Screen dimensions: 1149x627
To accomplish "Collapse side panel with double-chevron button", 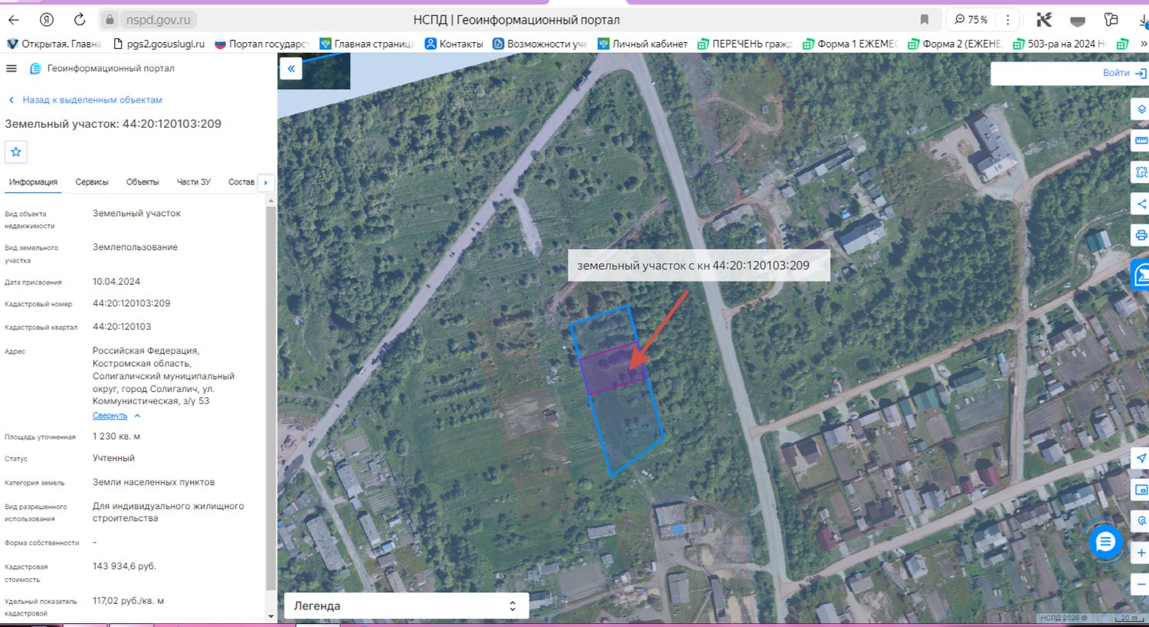I will (291, 69).
